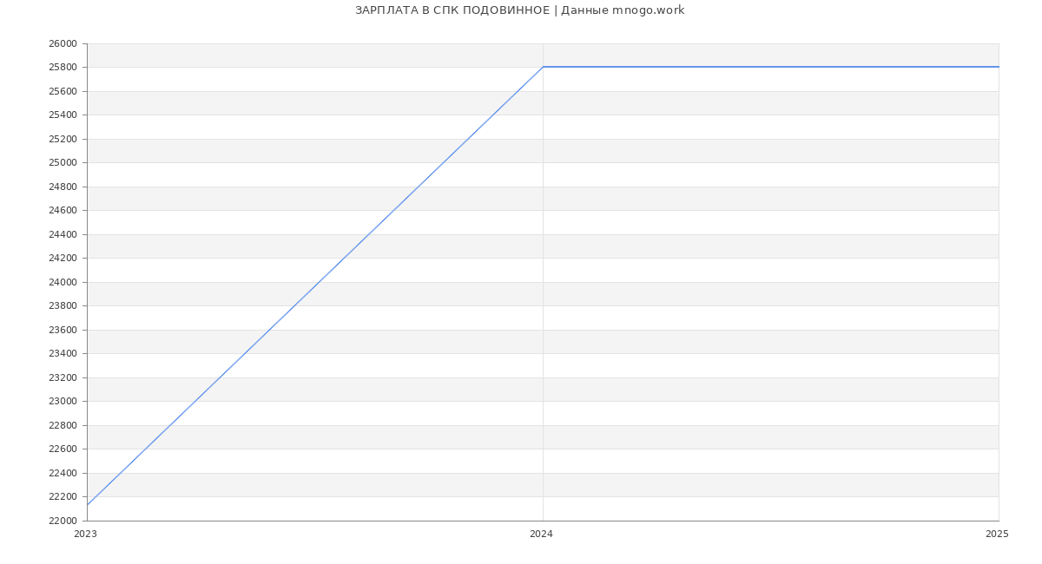The width and height of the screenshot is (1042, 564).
Task: Click the 22000 y-axis label
Action: pos(63,521)
